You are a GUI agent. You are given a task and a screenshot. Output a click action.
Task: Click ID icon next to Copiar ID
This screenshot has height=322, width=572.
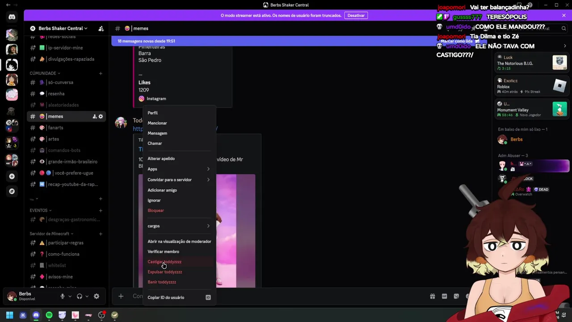[208, 297]
